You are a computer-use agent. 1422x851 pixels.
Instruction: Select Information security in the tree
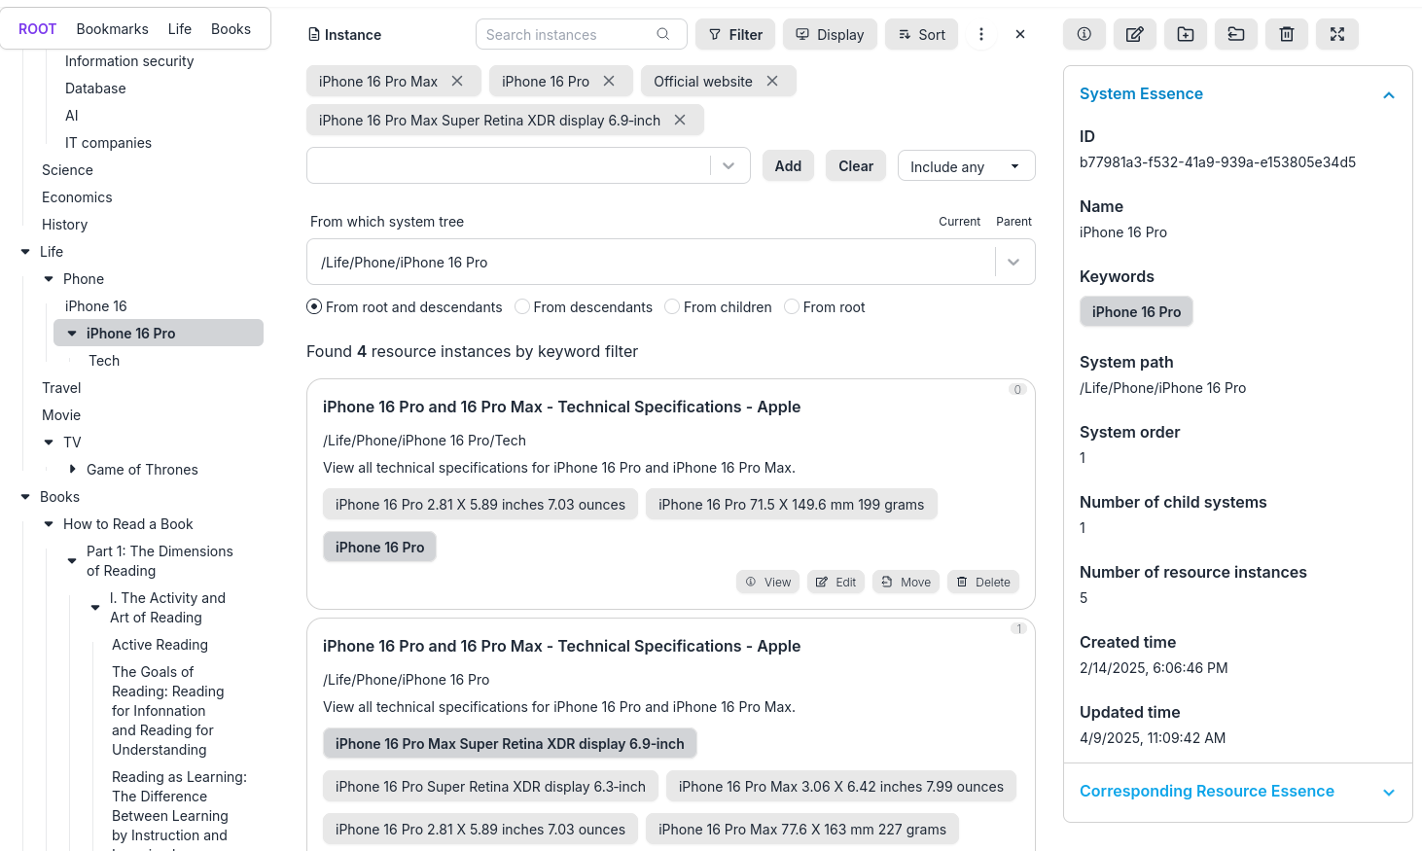[129, 61]
